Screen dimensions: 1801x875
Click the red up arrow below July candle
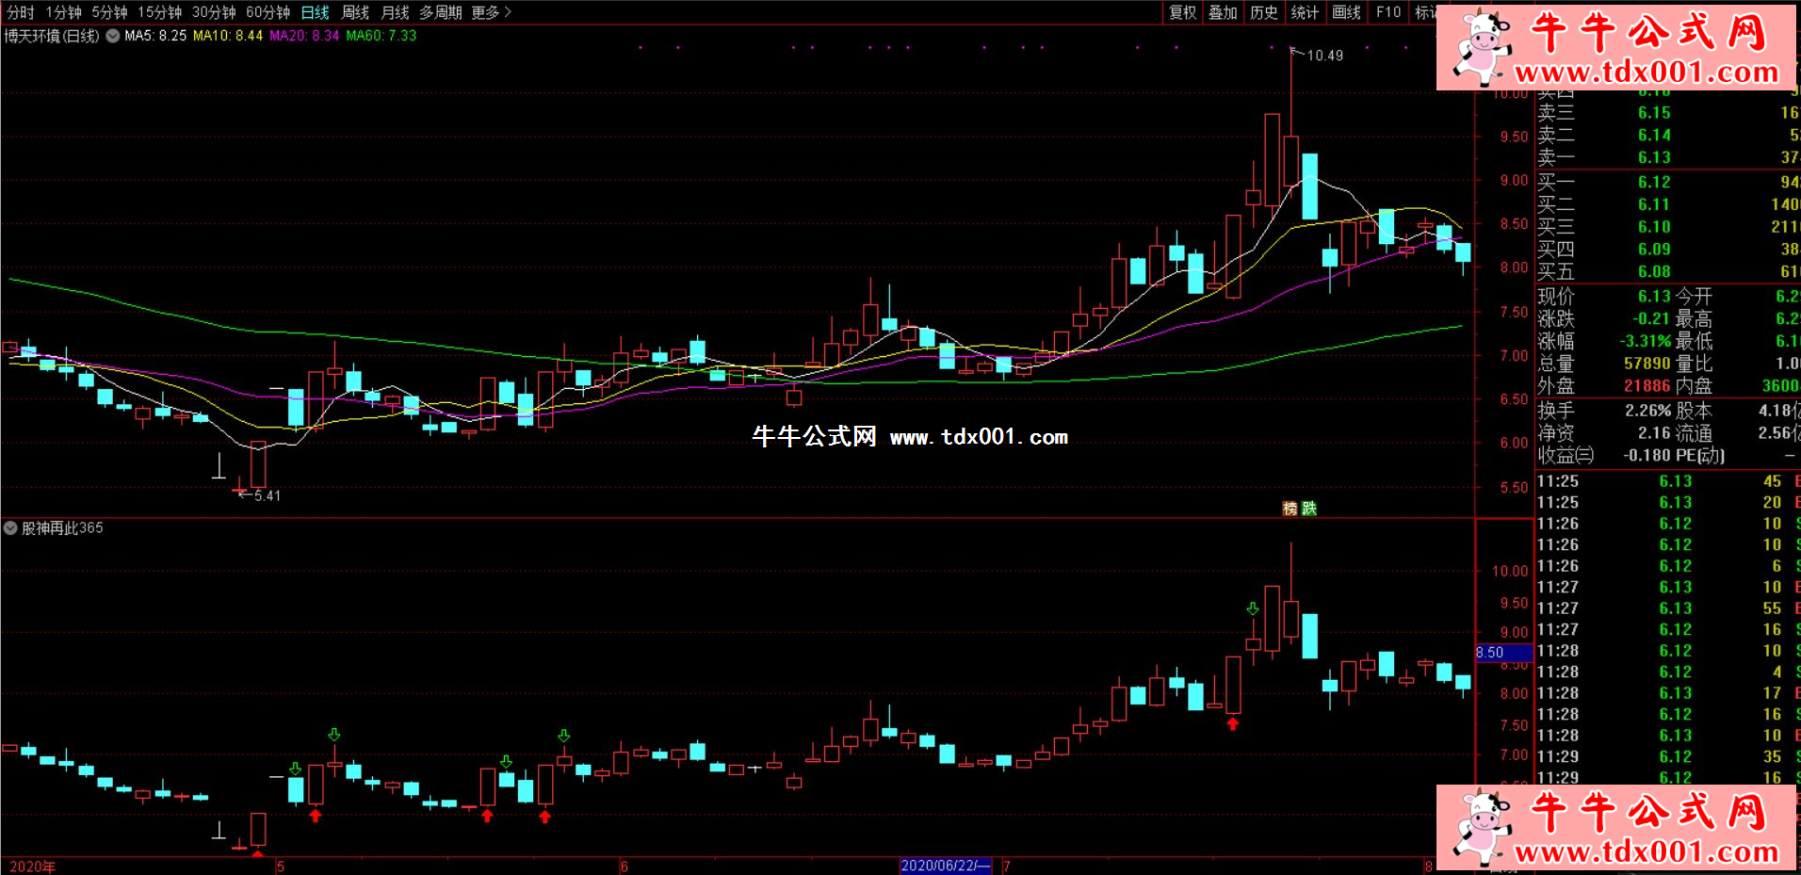point(1233,723)
